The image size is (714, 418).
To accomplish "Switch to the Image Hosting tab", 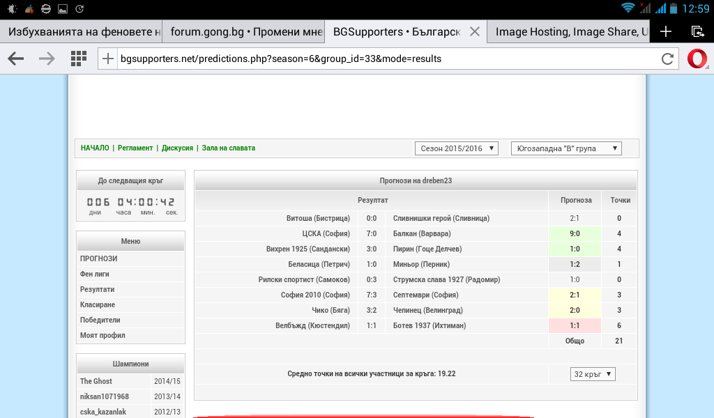I will 568,31.
